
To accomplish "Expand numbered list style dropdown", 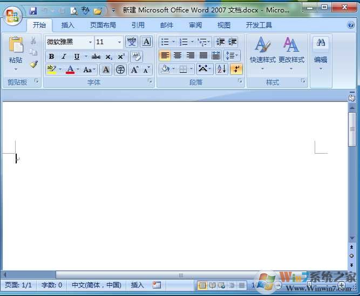I will (x=192, y=42).
